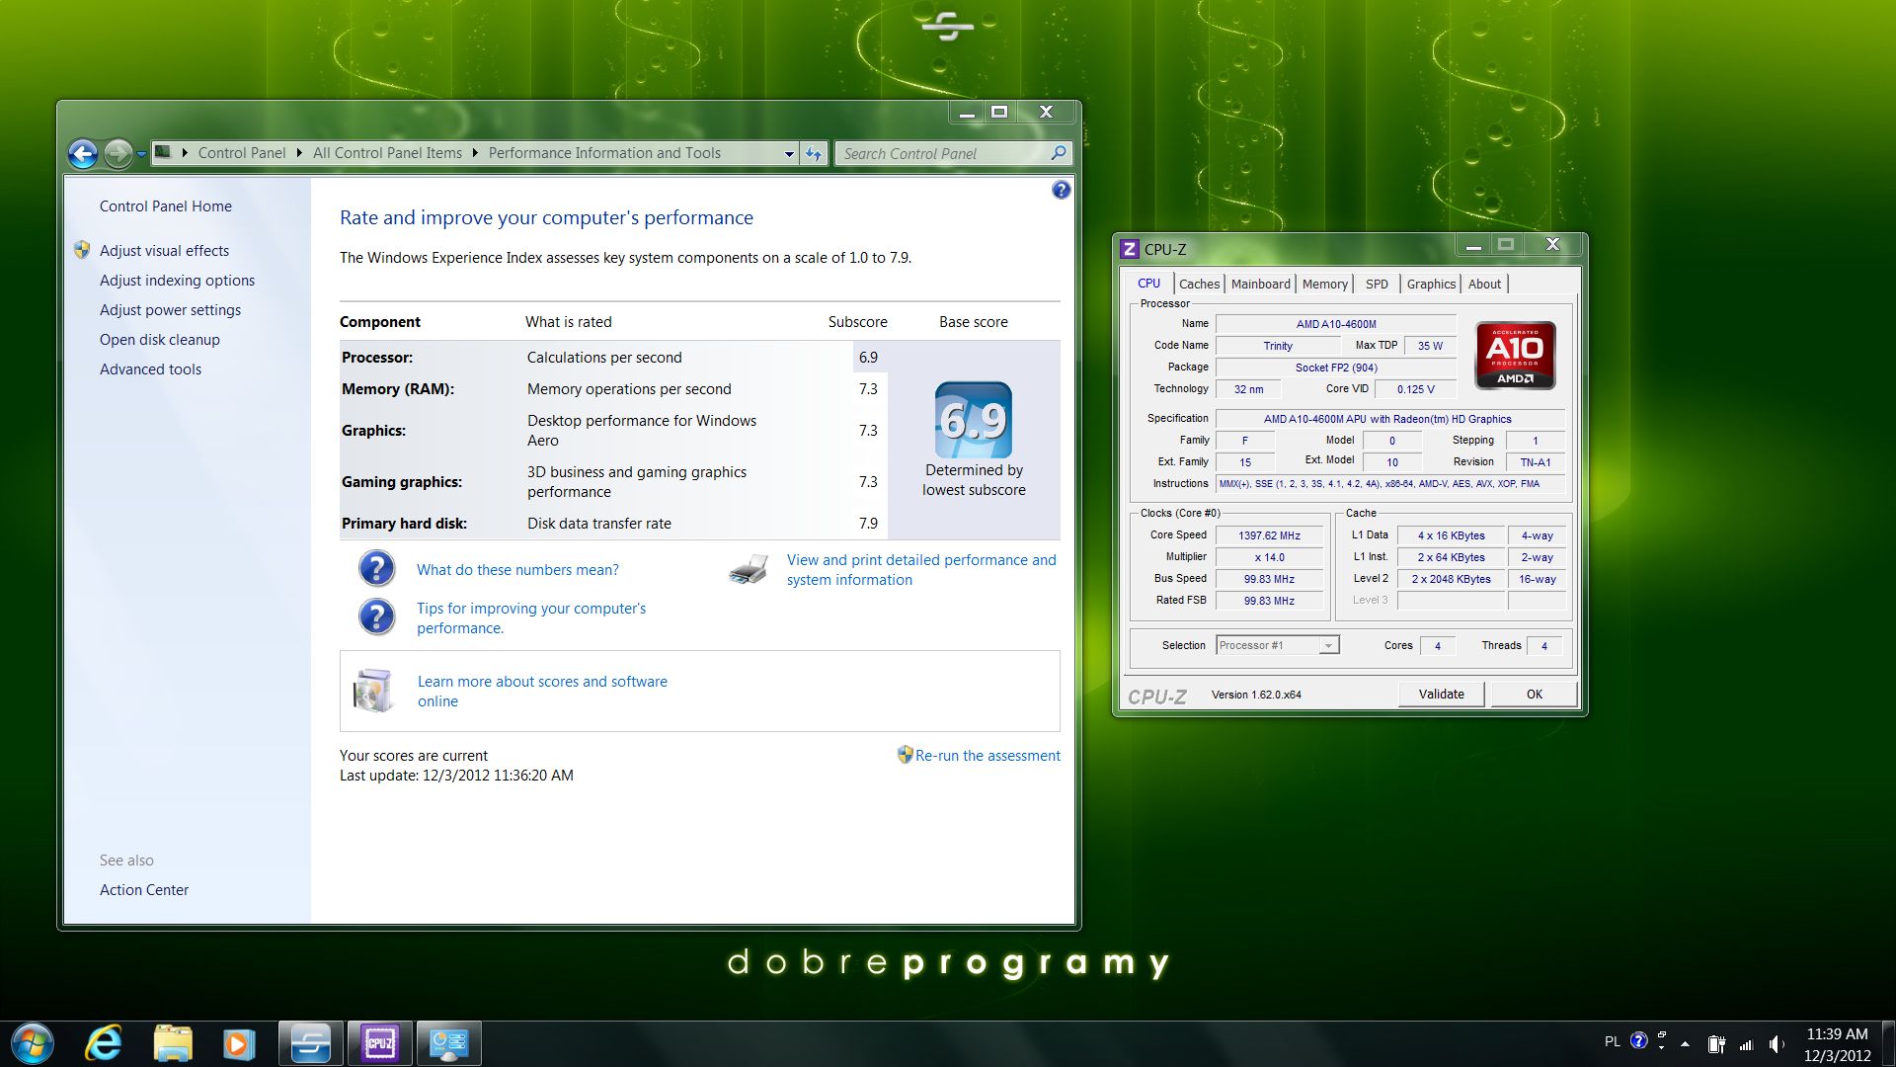Screen dimensions: 1896x1067
Task: Expand the Processor #1 selection dropdown
Action: (x=1328, y=645)
